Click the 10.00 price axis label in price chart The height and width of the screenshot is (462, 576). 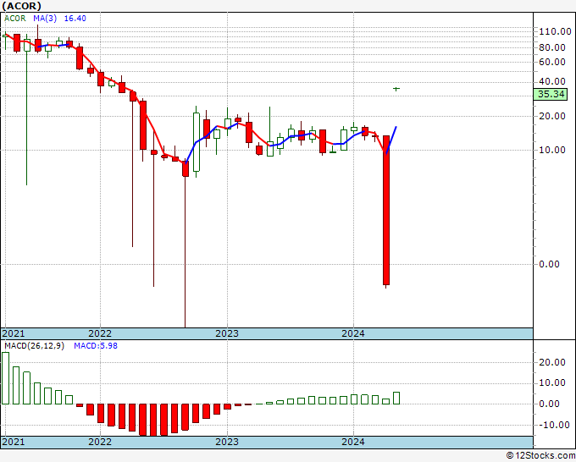pos(552,150)
